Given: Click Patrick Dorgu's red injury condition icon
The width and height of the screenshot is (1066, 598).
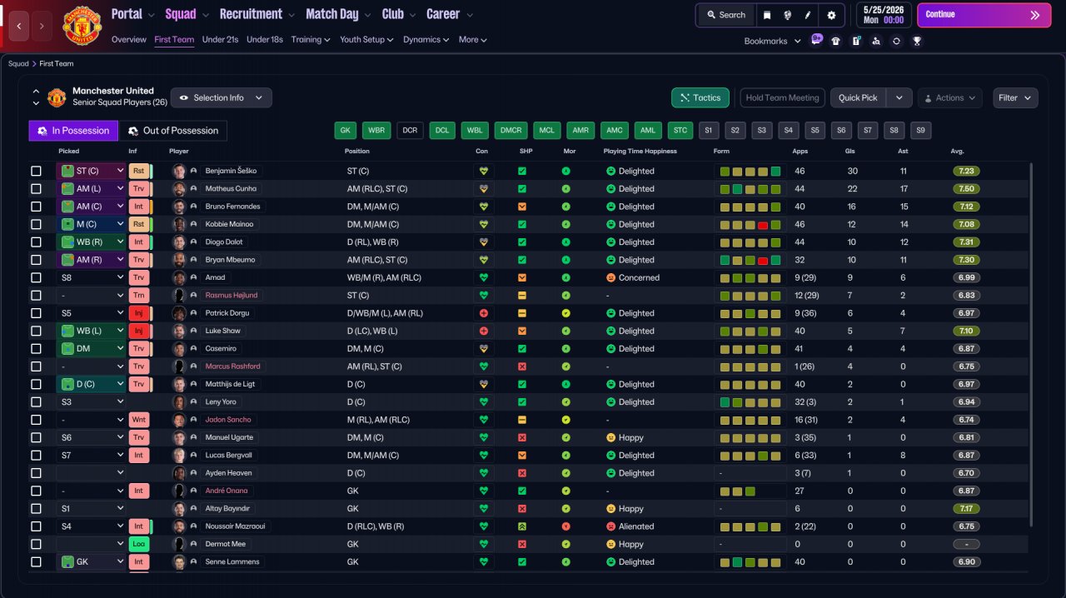Looking at the screenshot, I should coord(482,313).
